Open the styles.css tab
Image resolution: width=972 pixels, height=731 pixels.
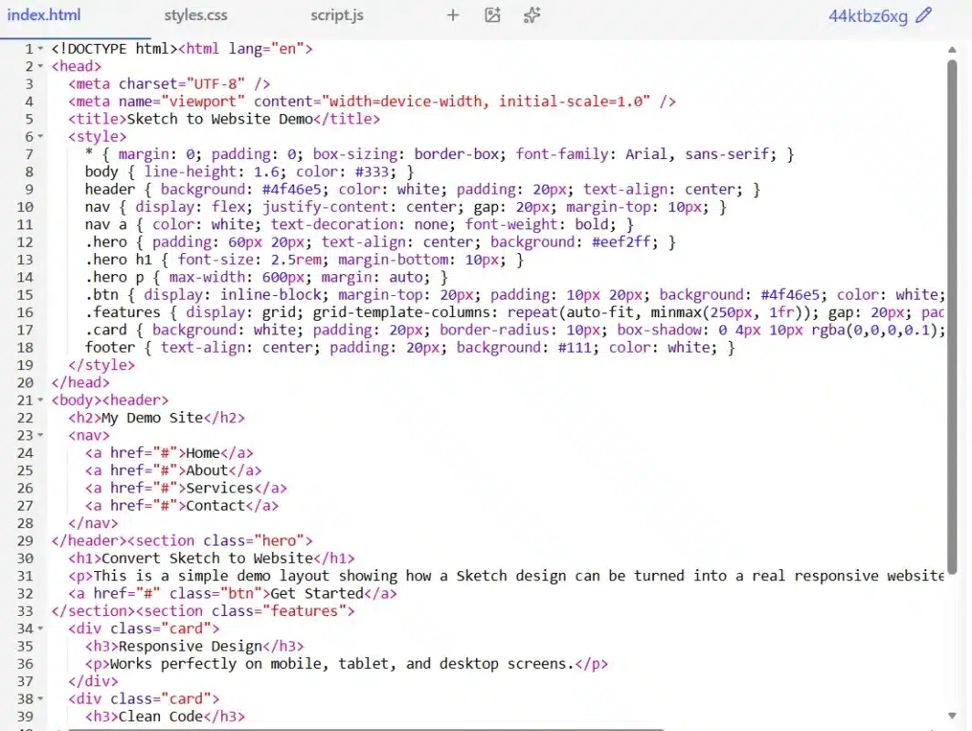195,16
